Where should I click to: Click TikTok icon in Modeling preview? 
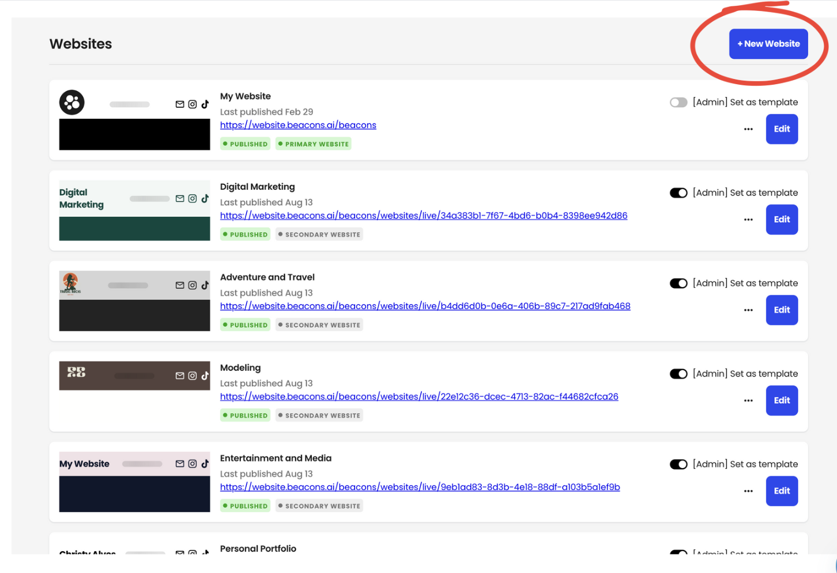pos(205,375)
